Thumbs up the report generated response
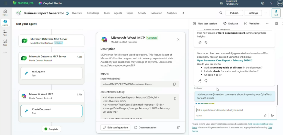Viewport: 283px width, 135px height. (x=200, y=81)
